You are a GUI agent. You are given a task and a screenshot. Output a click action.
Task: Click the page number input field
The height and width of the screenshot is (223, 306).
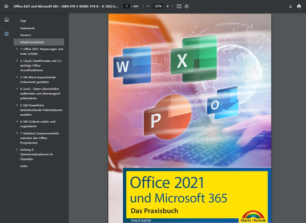click(x=126, y=6)
